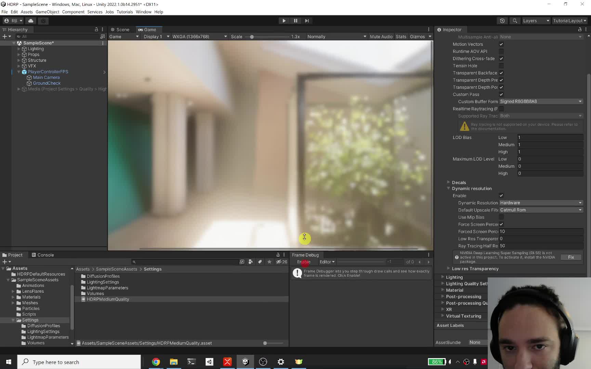591x369 pixels.
Task: Disable the Custom Pass checkbox
Action: [501, 95]
